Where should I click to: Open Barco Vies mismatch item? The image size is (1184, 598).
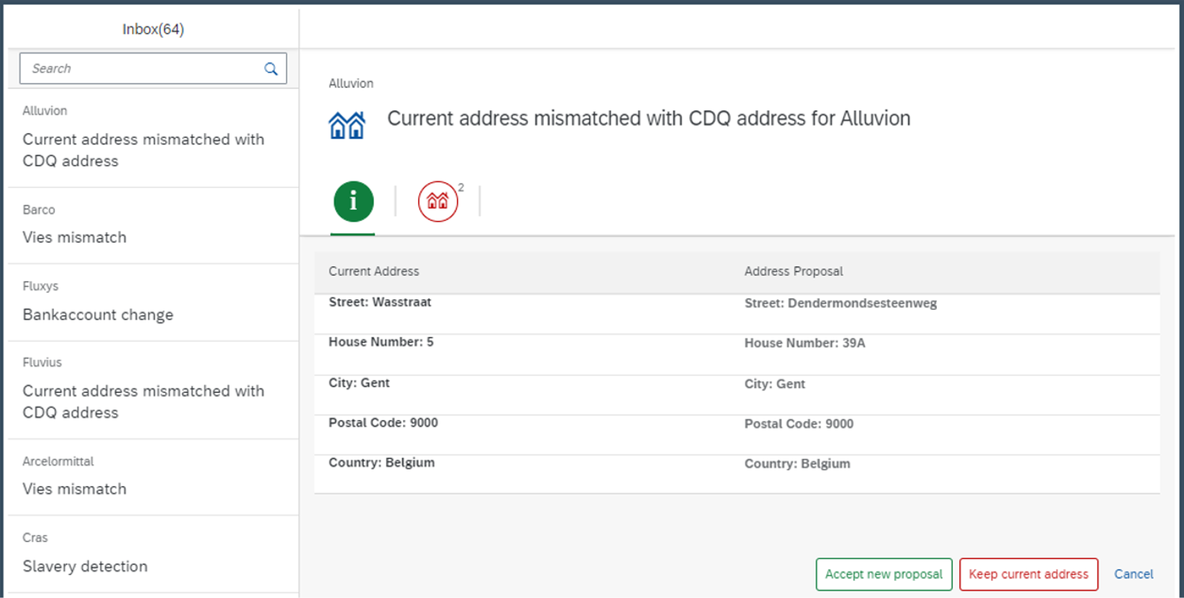(x=153, y=226)
